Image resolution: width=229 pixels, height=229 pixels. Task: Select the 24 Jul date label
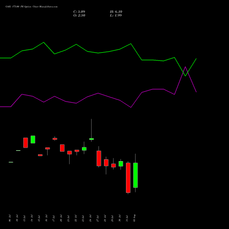coord(90,218)
